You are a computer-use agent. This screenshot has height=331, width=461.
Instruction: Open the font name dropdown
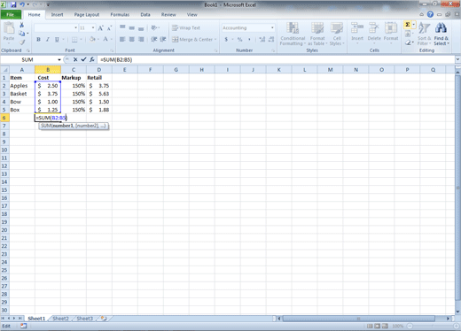tap(75, 28)
